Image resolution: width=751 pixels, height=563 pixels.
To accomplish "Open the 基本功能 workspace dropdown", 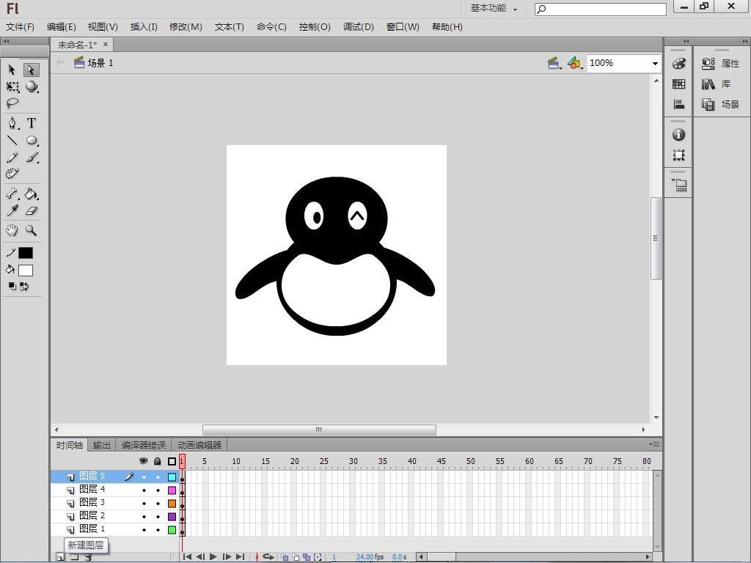I will pyautogui.click(x=494, y=8).
